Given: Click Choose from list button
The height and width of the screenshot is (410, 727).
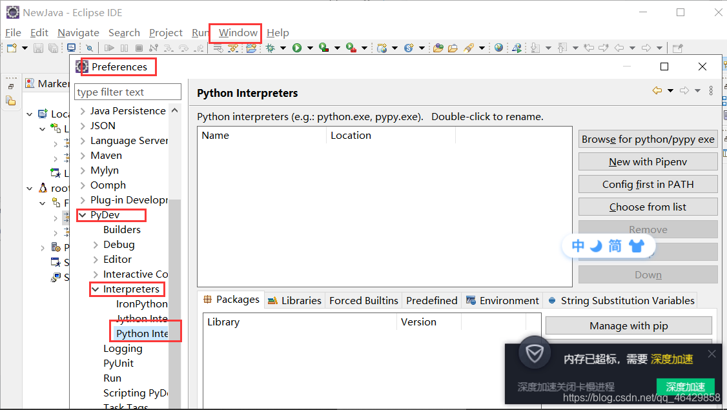Looking at the screenshot, I should (x=648, y=207).
